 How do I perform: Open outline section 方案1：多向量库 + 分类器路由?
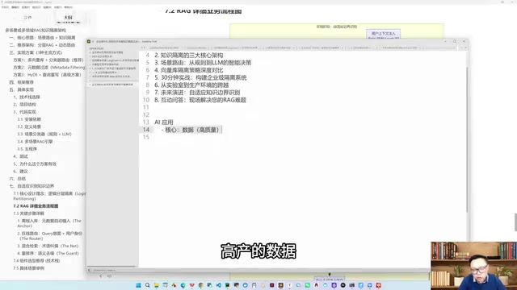tap(48, 60)
